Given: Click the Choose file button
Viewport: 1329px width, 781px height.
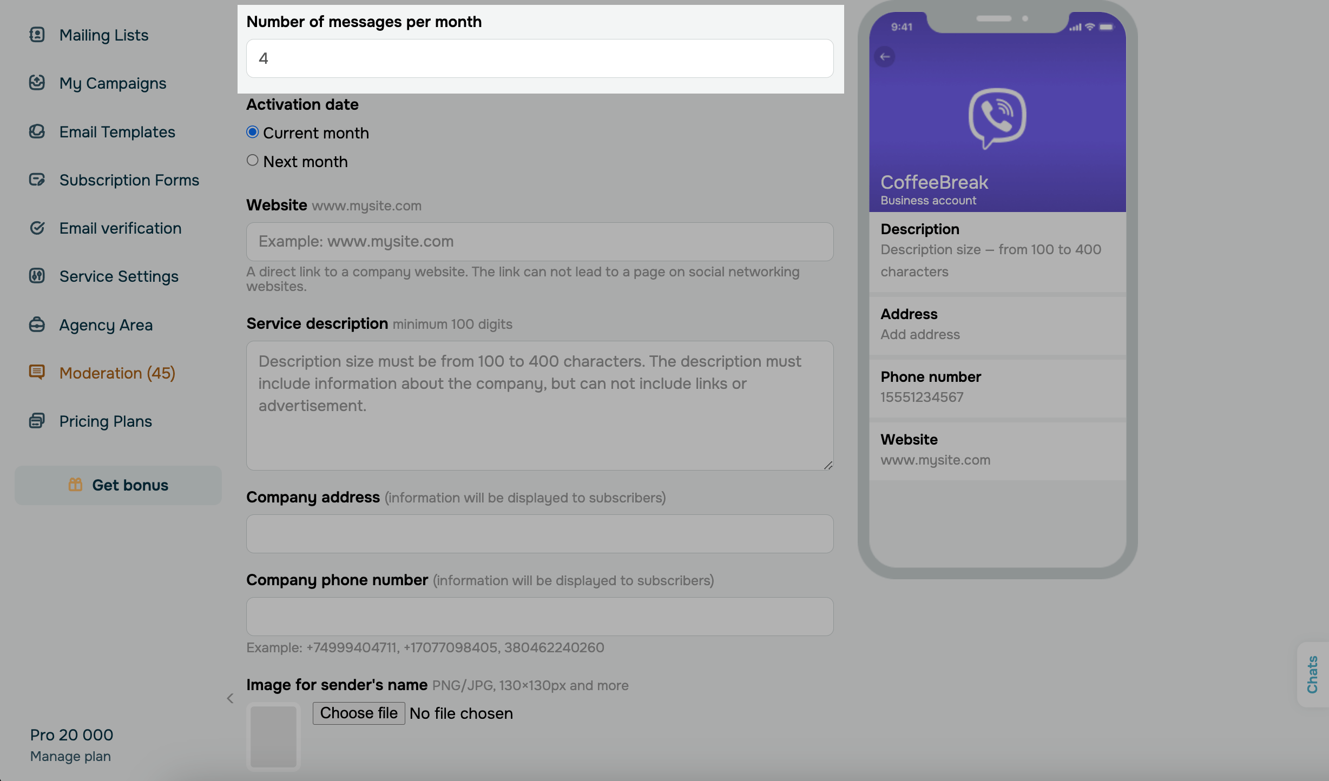Looking at the screenshot, I should pyautogui.click(x=359, y=713).
